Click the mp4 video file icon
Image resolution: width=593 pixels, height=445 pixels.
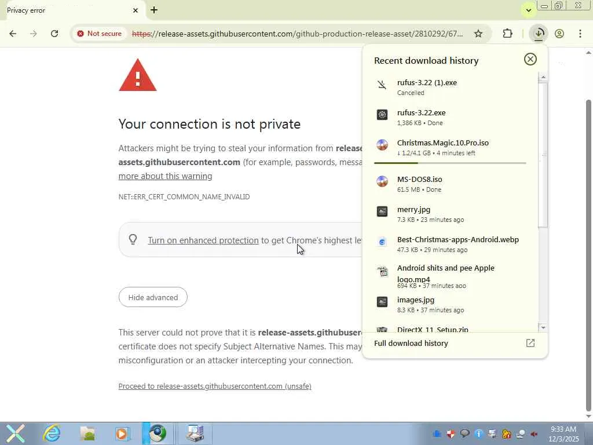(382, 271)
